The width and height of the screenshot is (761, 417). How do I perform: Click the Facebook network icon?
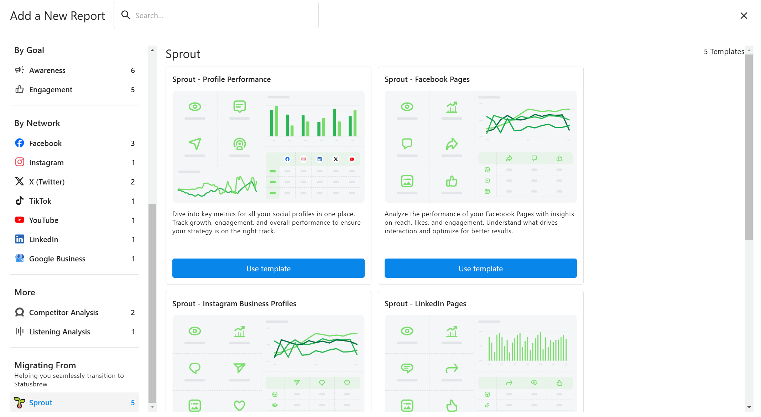tap(20, 143)
